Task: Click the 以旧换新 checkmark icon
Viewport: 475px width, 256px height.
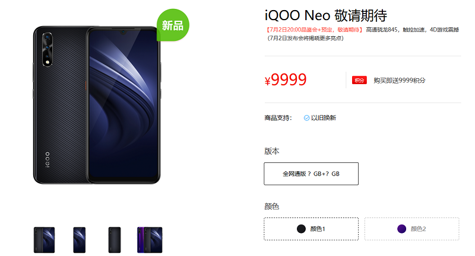Action: click(306, 118)
